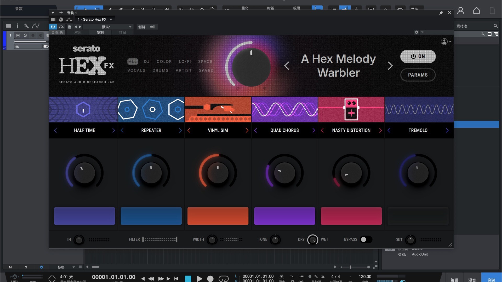Switch TREMOLO slot to next effect
The height and width of the screenshot is (282, 502).
(447, 130)
